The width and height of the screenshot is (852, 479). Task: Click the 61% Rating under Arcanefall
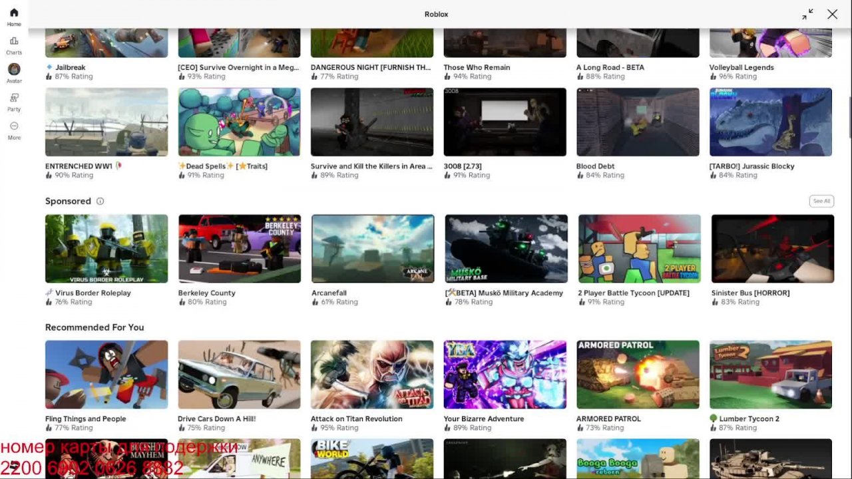click(335, 302)
